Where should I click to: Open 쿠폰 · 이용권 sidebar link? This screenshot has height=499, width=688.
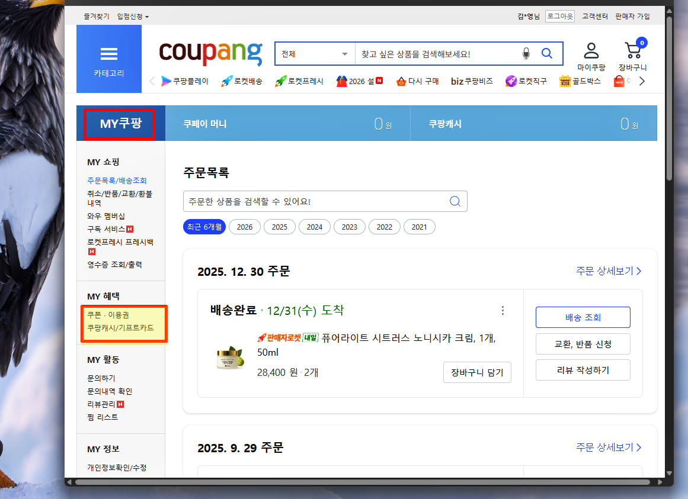coord(108,315)
